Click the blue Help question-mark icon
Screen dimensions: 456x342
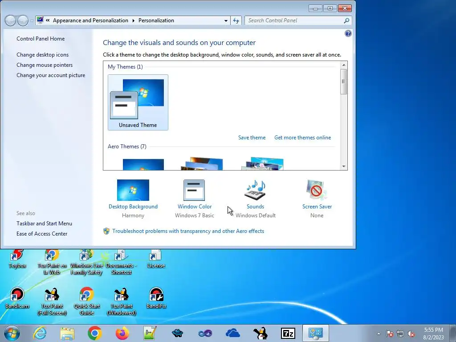click(348, 33)
